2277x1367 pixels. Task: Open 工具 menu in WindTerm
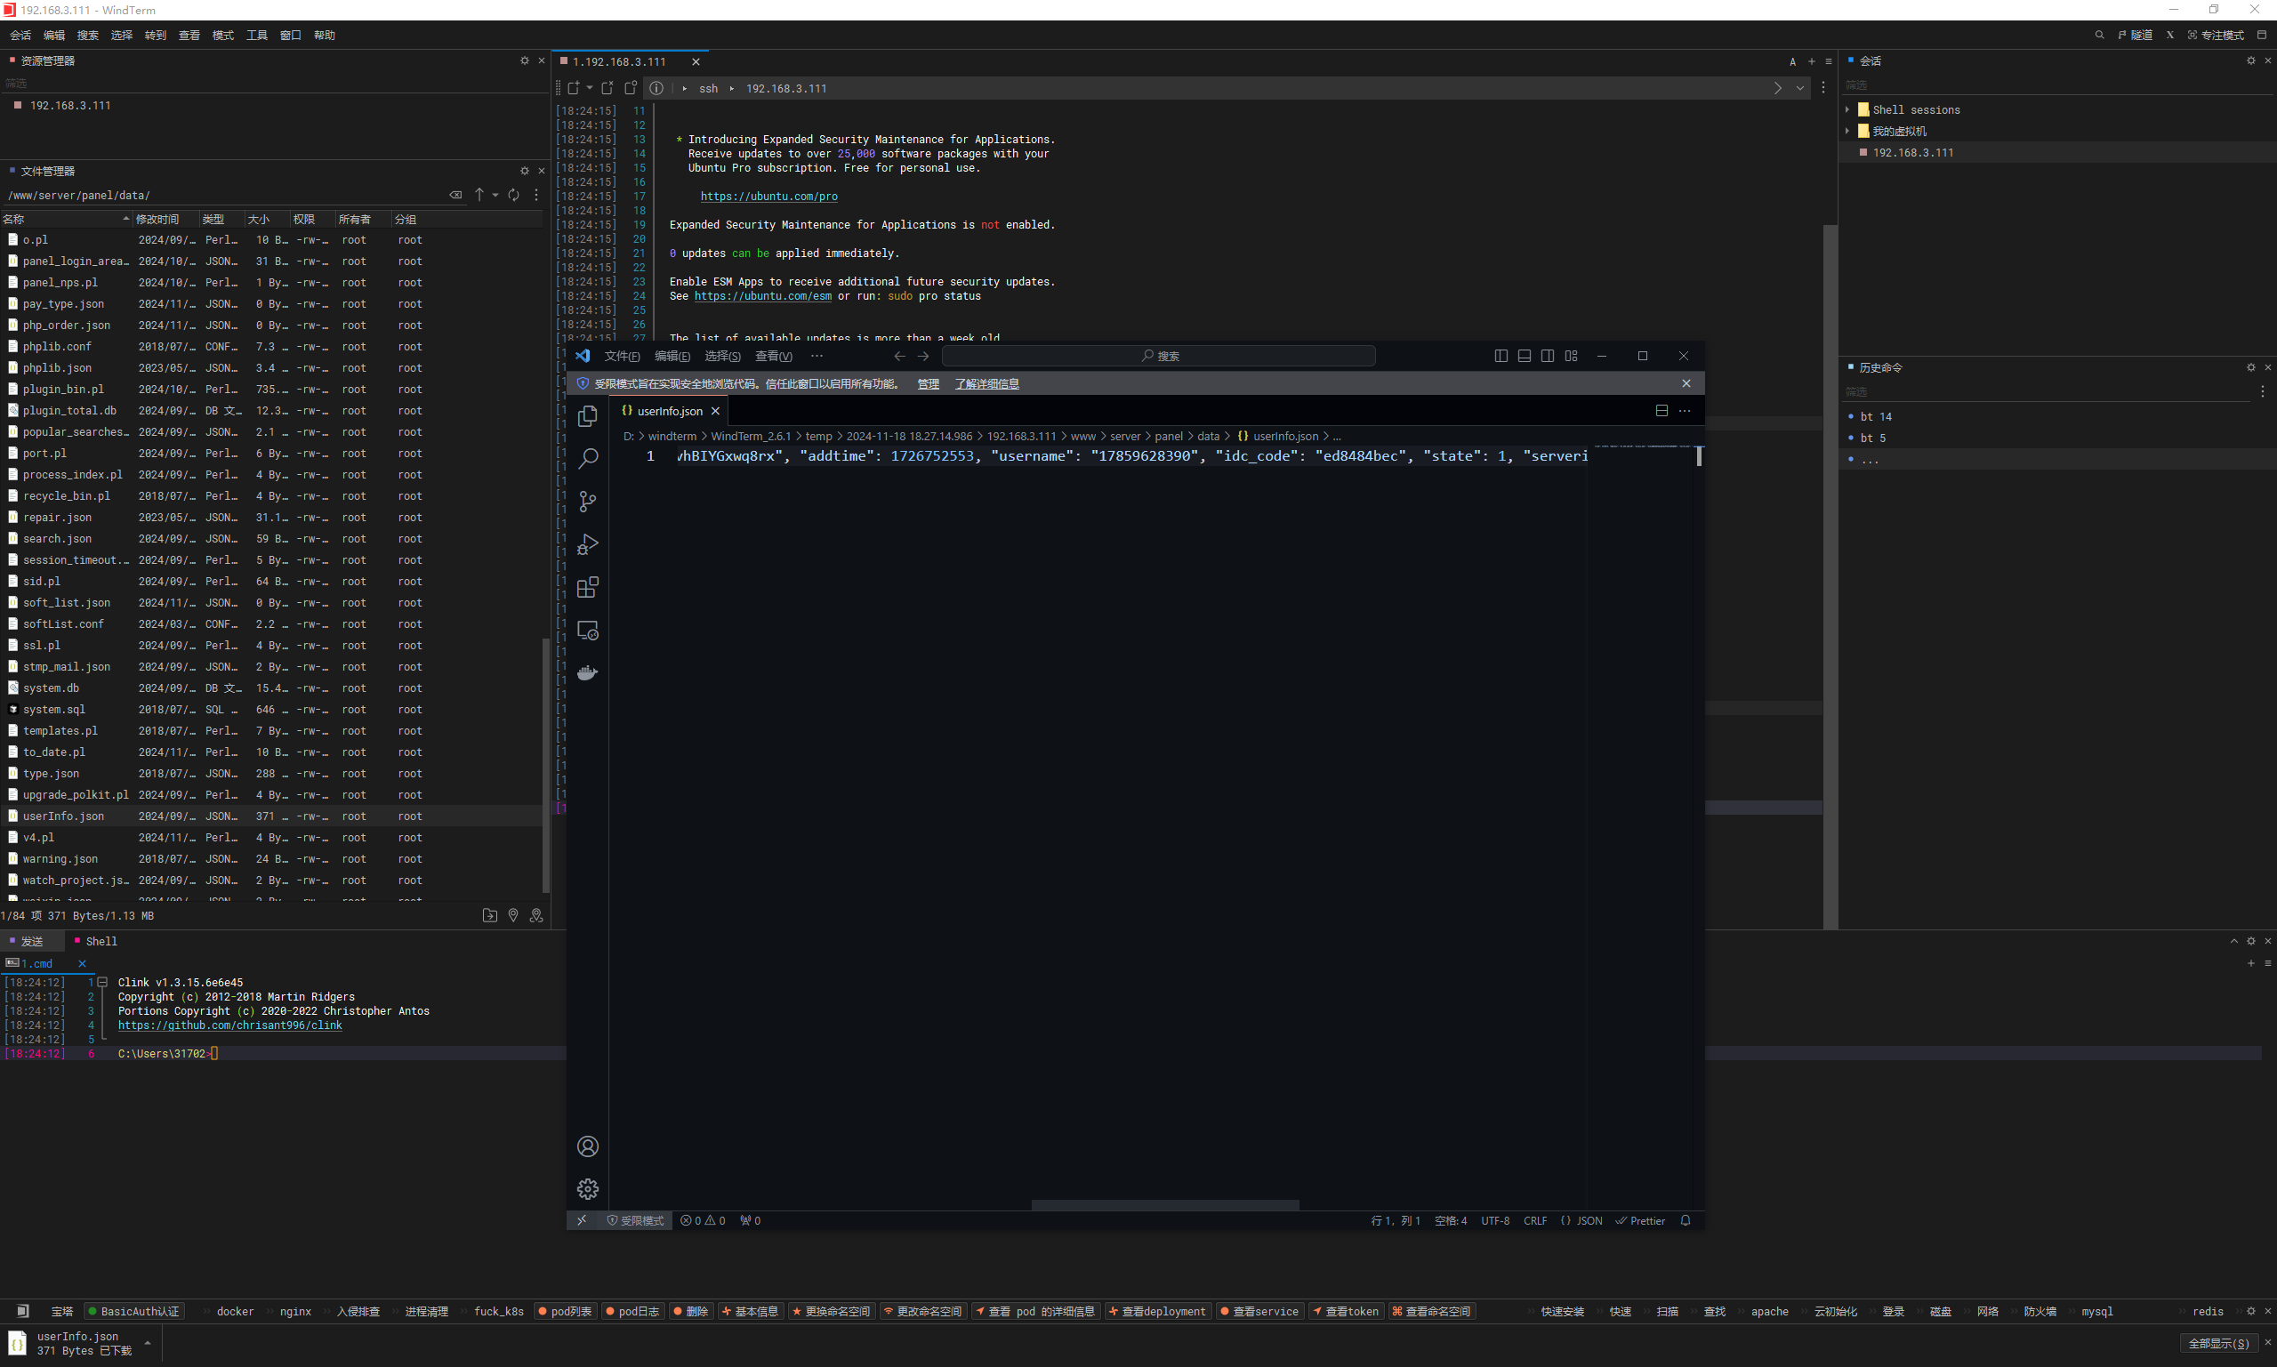coord(257,35)
